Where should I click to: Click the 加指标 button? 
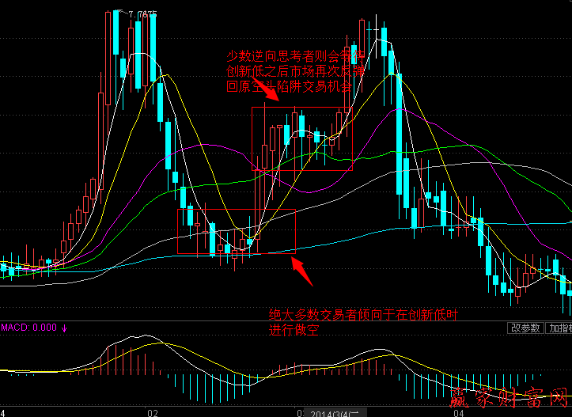coord(559,328)
